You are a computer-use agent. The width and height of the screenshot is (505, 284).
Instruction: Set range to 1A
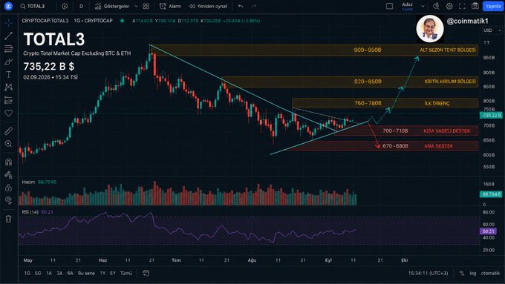point(48,273)
